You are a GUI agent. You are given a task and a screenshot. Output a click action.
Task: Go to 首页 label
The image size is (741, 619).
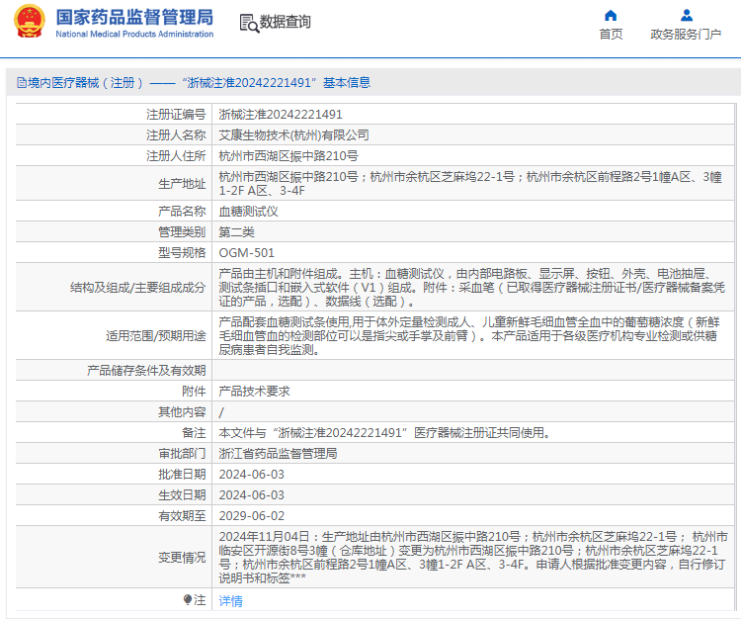coord(611,34)
